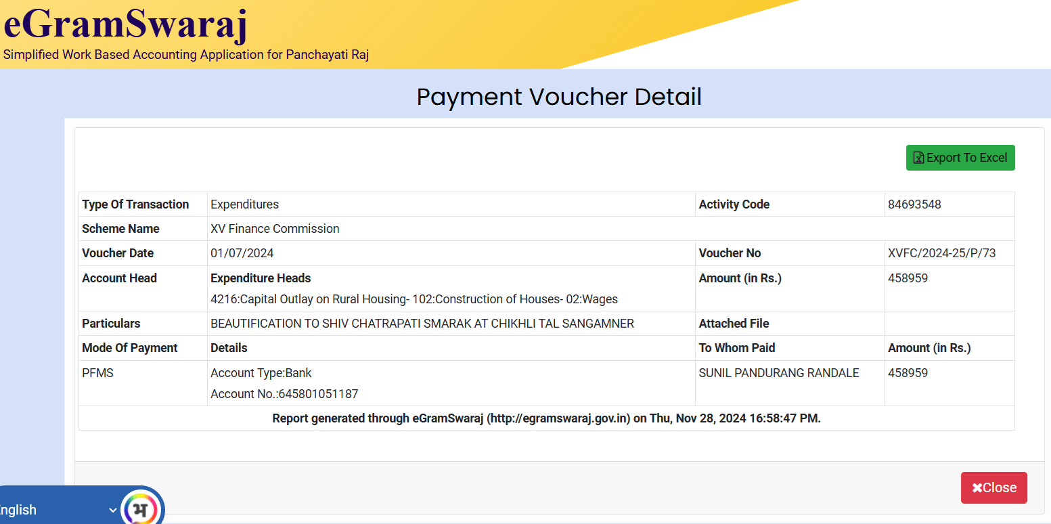Click the Expenditures transaction type value

point(244,204)
